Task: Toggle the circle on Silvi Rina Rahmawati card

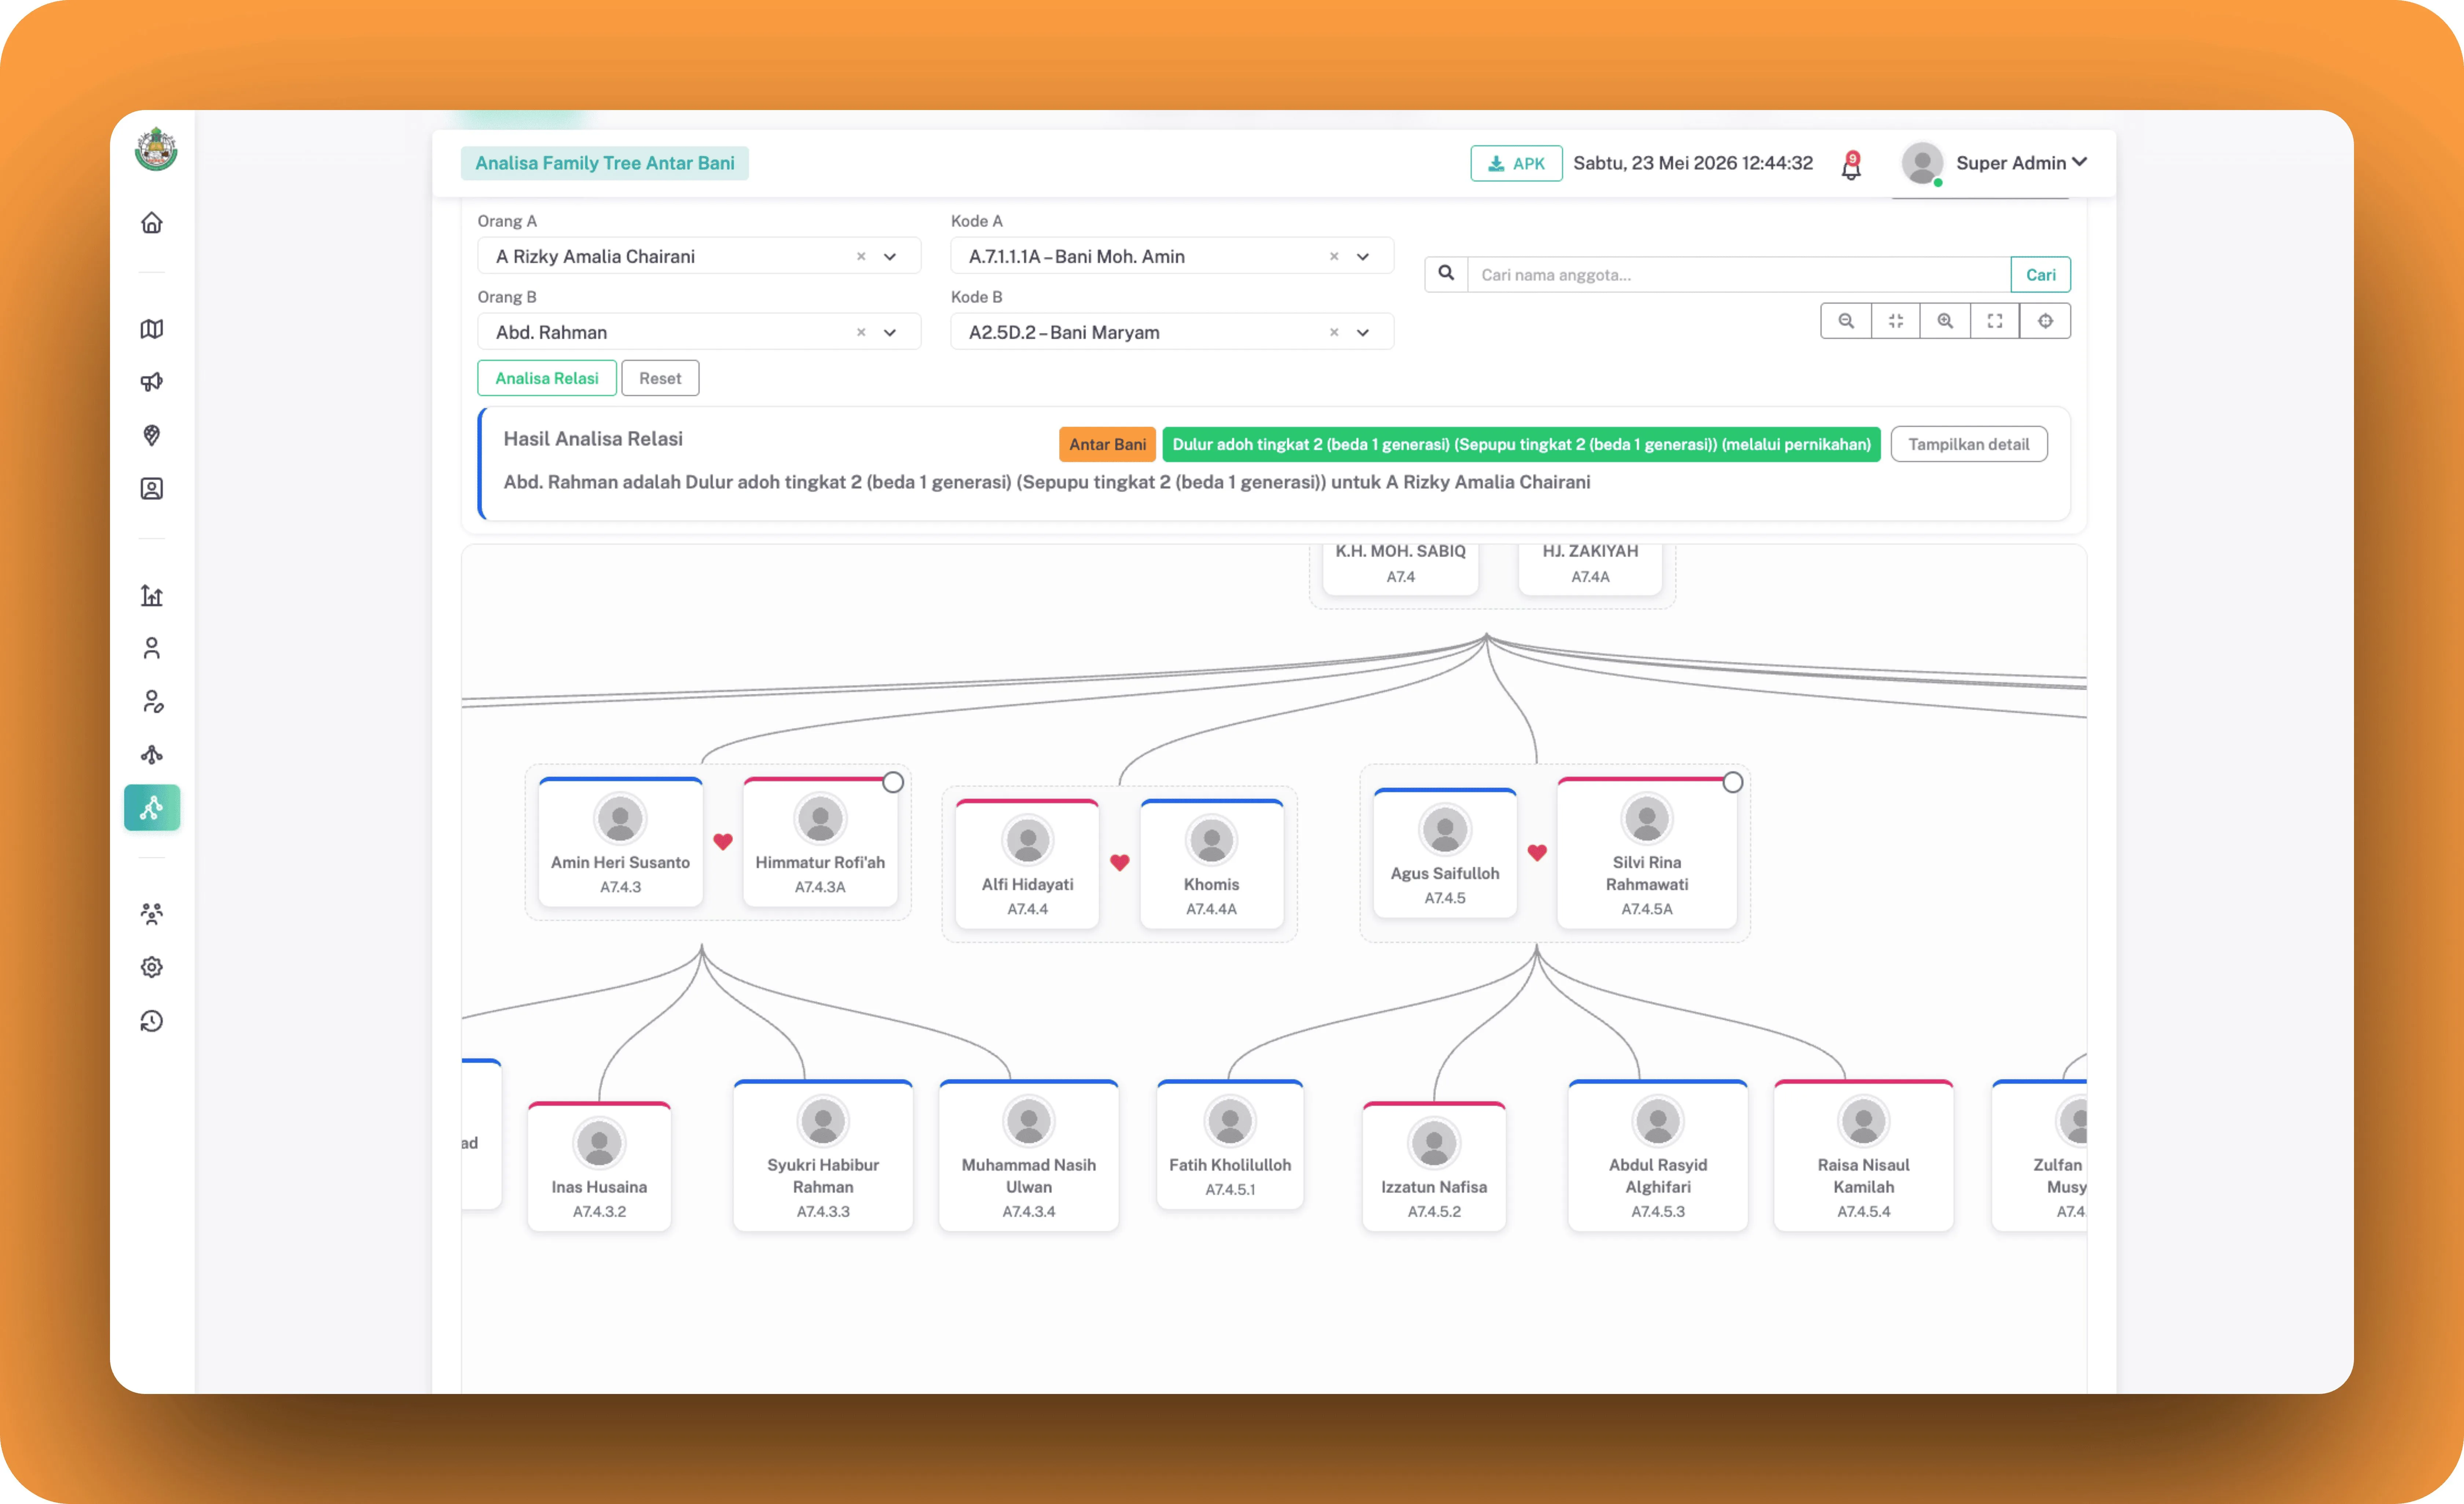Action: pos(1733,782)
